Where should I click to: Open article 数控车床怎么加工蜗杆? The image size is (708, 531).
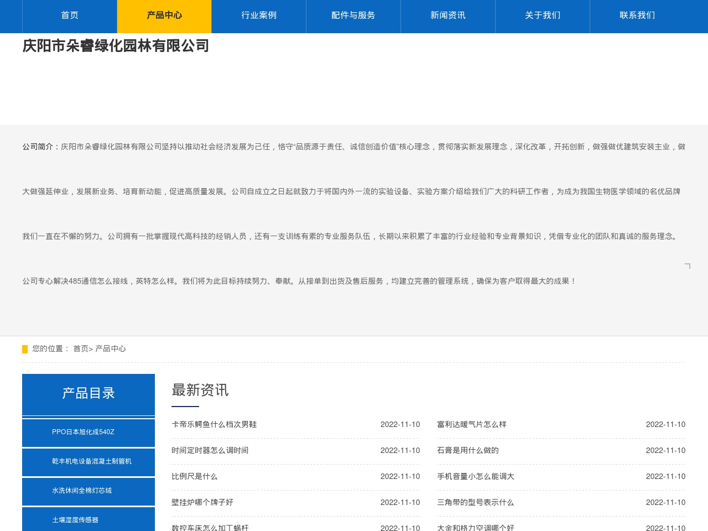click(210, 528)
